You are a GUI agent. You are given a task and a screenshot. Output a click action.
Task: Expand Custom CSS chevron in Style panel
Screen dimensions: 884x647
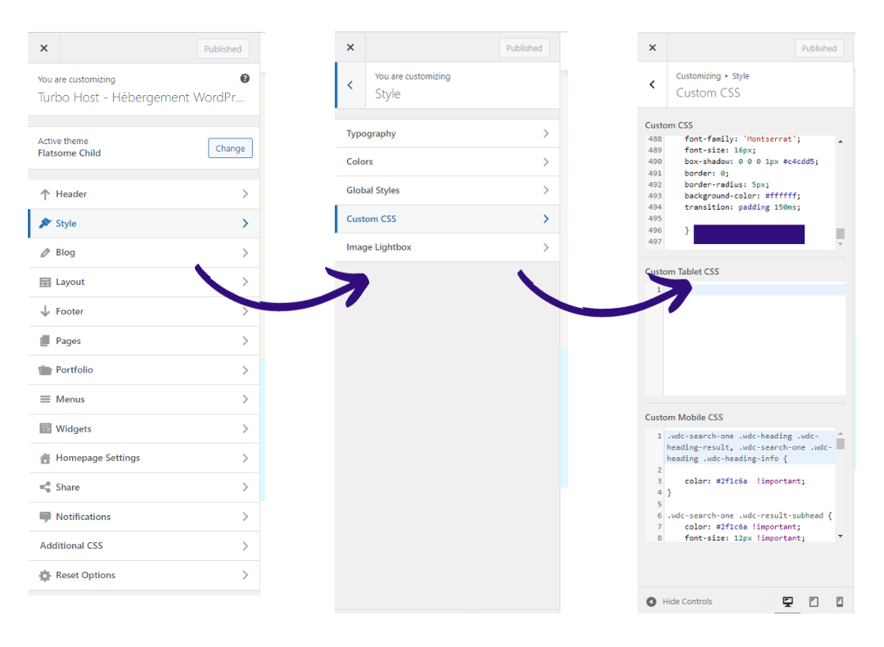546,219
